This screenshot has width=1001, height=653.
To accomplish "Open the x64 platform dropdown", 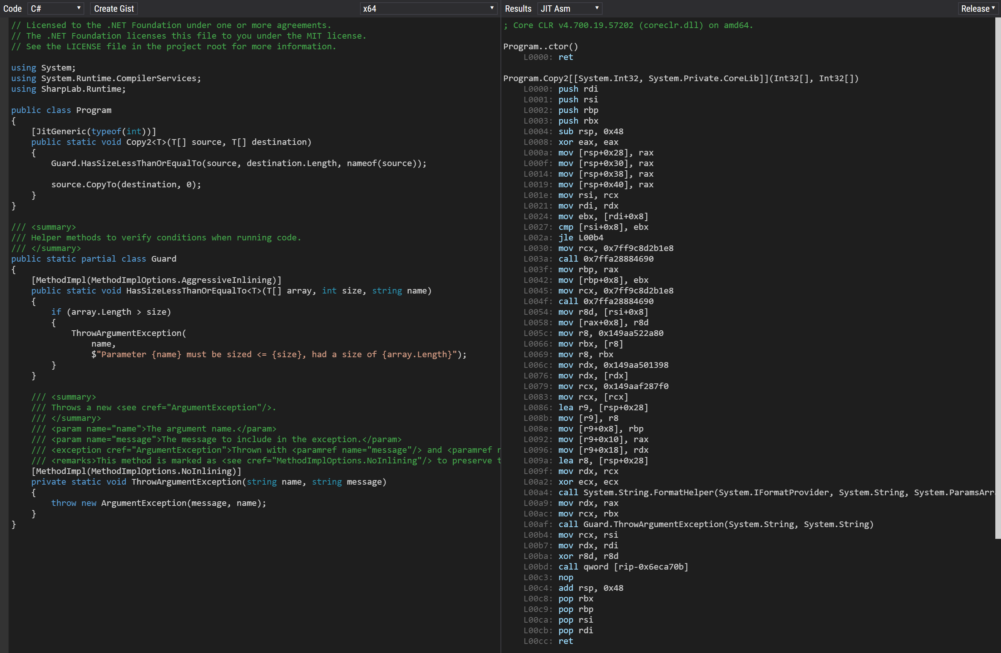I will point(428,8).
